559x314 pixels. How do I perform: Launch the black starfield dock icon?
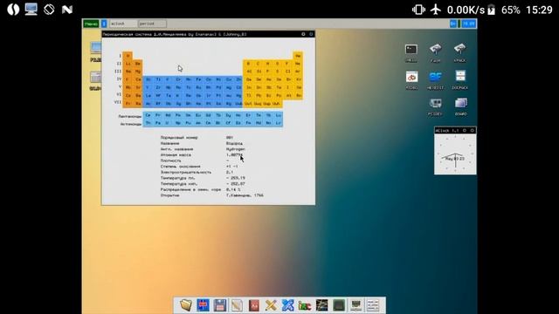[321, 305]
